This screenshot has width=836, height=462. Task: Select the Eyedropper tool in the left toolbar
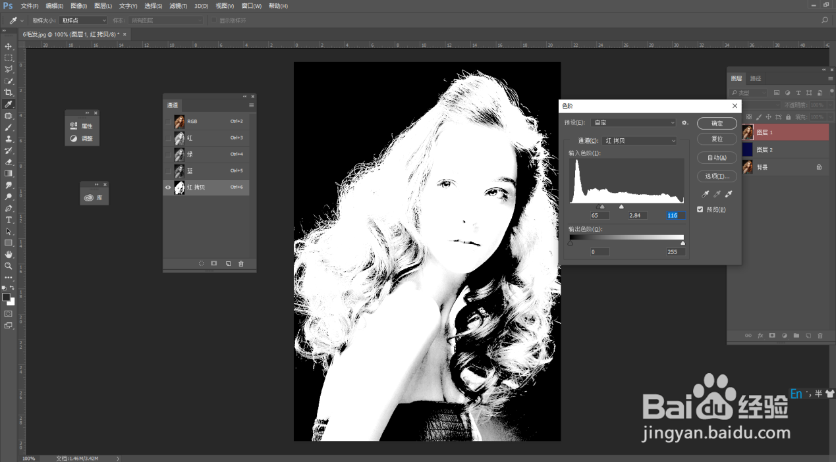pyautogui.click(x=9, y=104)
